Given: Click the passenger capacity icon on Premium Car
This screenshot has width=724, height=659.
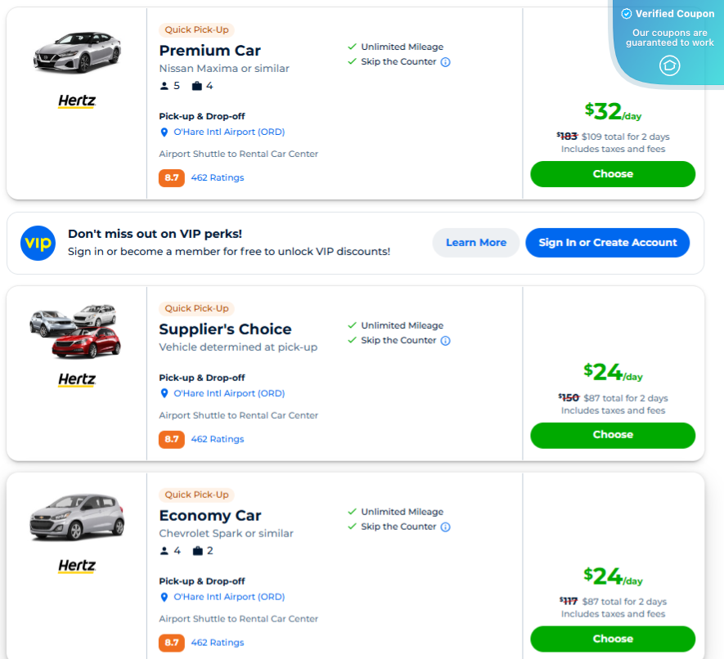Looking at the screenshot, I should [164, 85].
